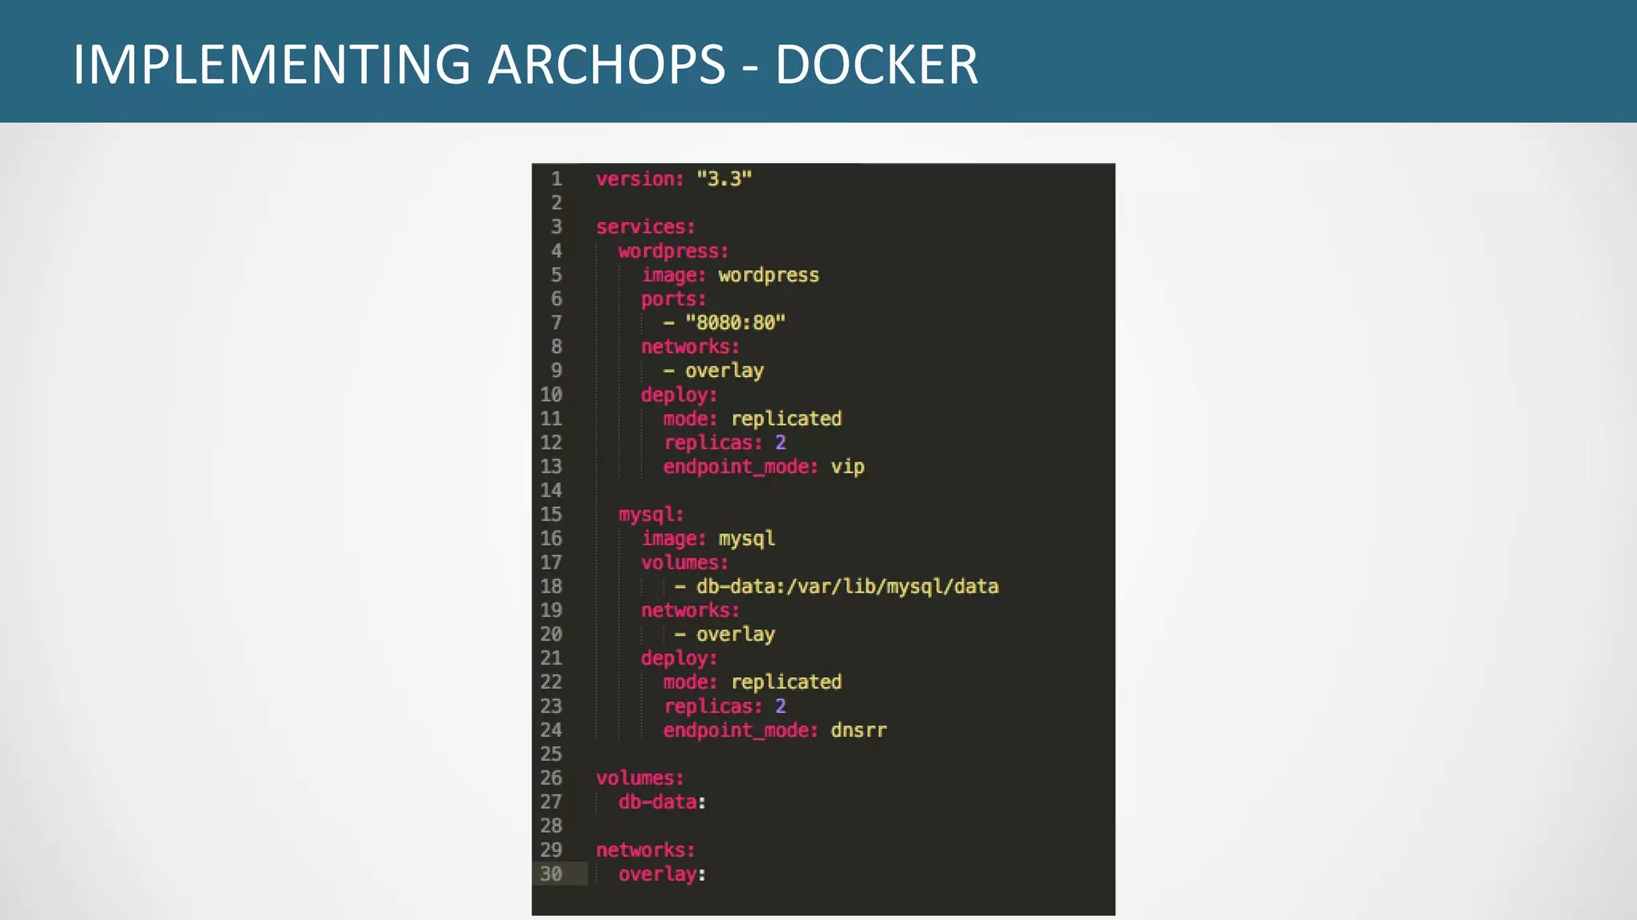Click '- overlay' on line 20

[x=724, y=635]
